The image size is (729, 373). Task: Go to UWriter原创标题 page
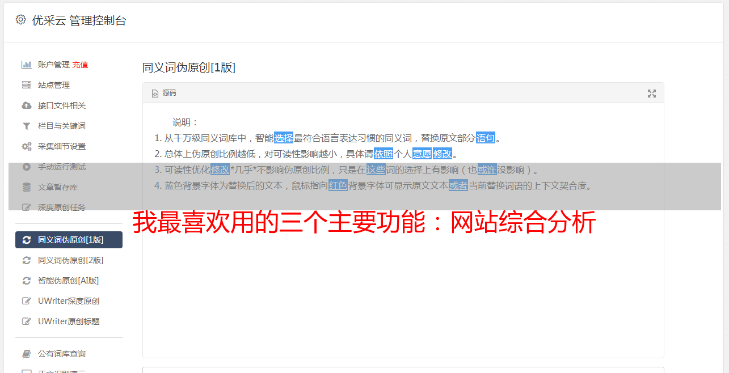click(x=69, y=321)
